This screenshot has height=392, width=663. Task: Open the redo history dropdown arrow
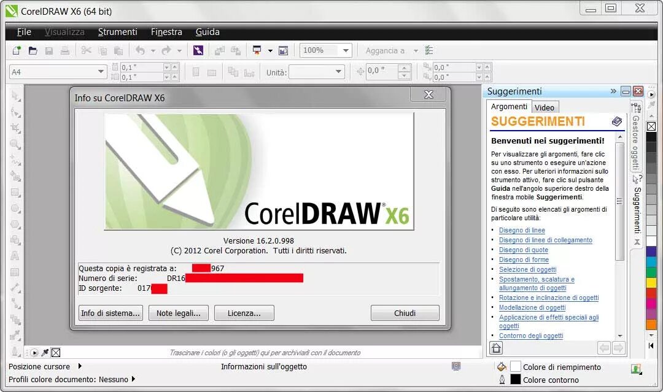(179, 51)
